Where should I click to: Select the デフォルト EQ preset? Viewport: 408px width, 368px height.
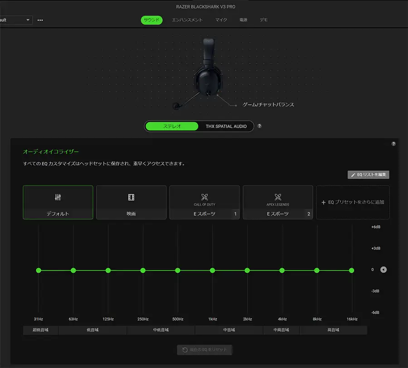(58, 202)
